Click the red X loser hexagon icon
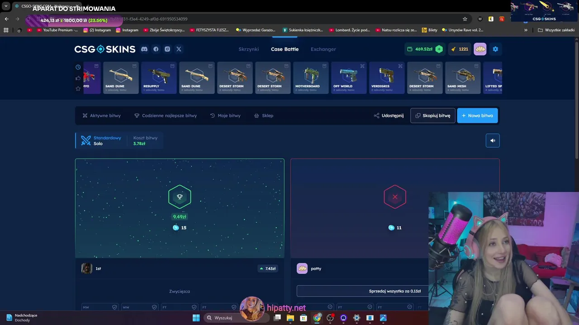579x325 pixels. pyautogui.click(x=395, y=197)
